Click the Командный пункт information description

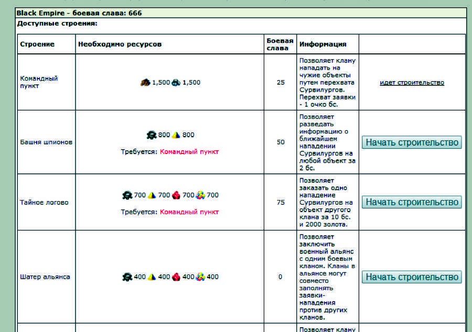pos(327,82)
